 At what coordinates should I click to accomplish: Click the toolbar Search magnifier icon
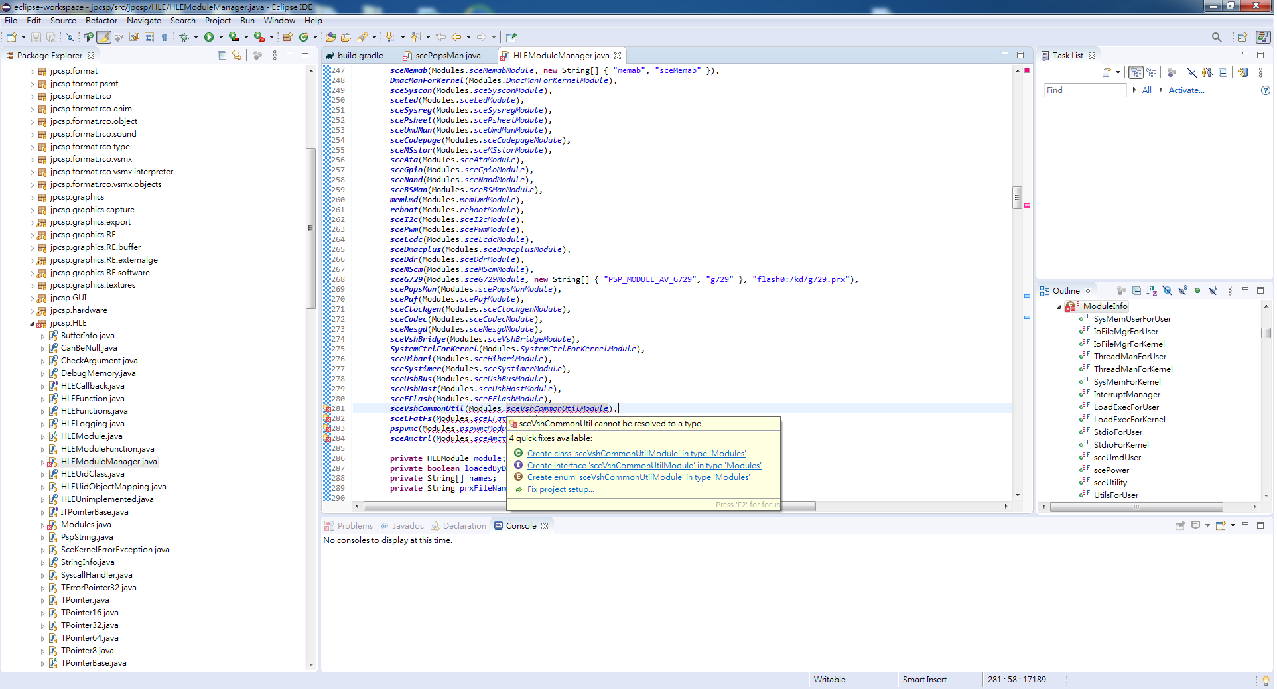[x=1216, y=38]
